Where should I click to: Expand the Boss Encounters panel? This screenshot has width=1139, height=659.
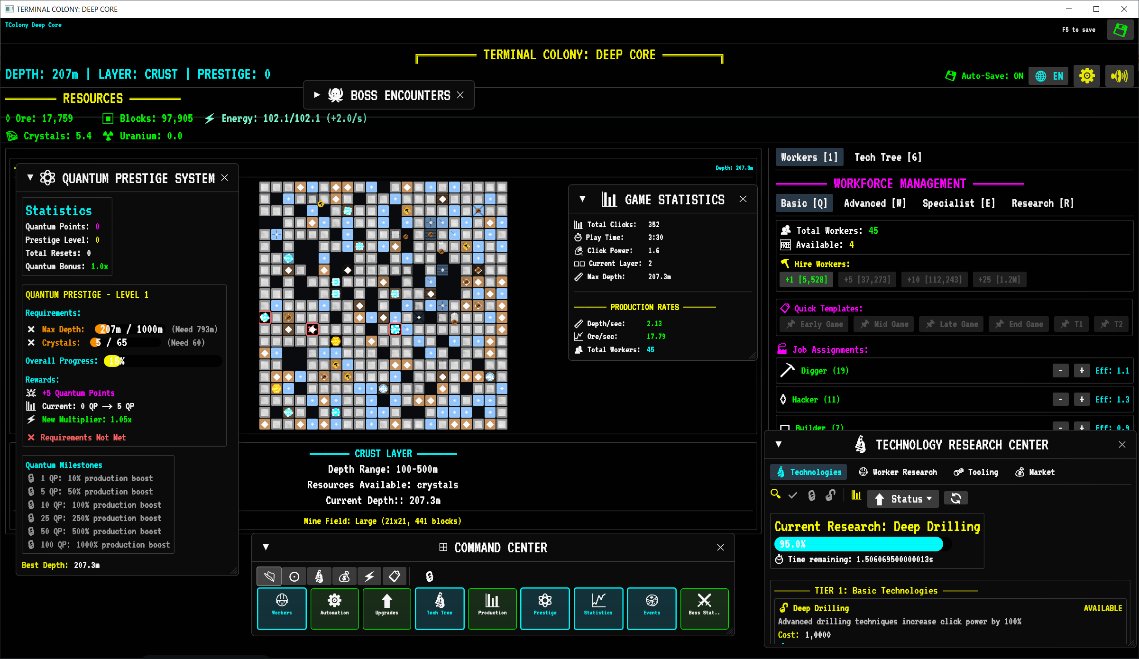[317, 95]
